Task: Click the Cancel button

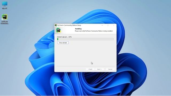Action: [110, 69]
